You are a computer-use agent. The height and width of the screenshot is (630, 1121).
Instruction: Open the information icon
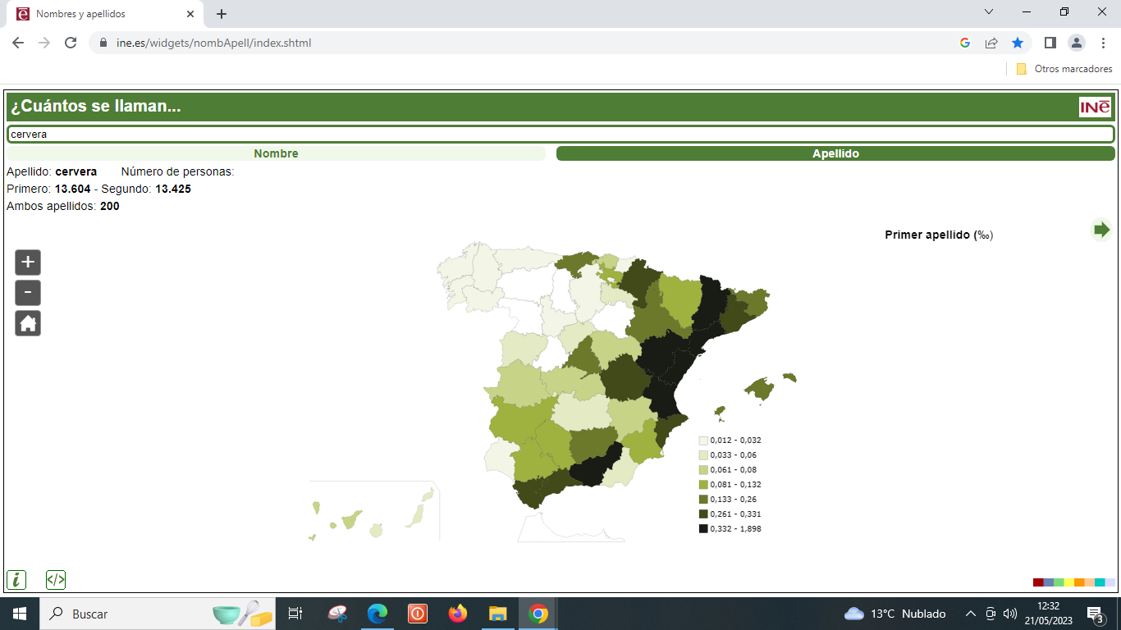(x=16, y=580)
